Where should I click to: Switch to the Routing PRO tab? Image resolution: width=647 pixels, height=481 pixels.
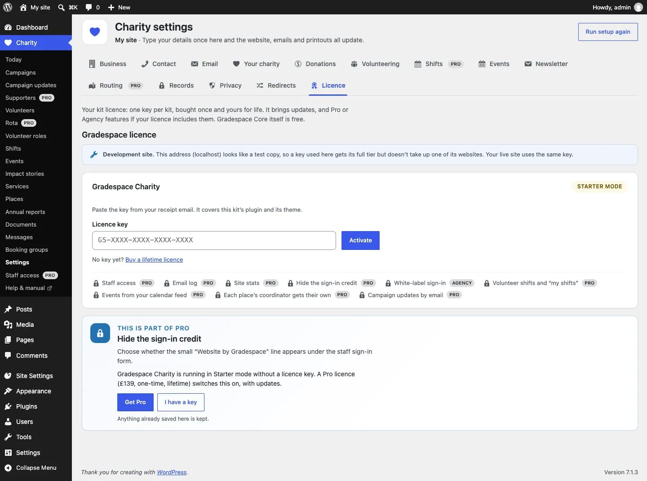[x=116, y=85]
